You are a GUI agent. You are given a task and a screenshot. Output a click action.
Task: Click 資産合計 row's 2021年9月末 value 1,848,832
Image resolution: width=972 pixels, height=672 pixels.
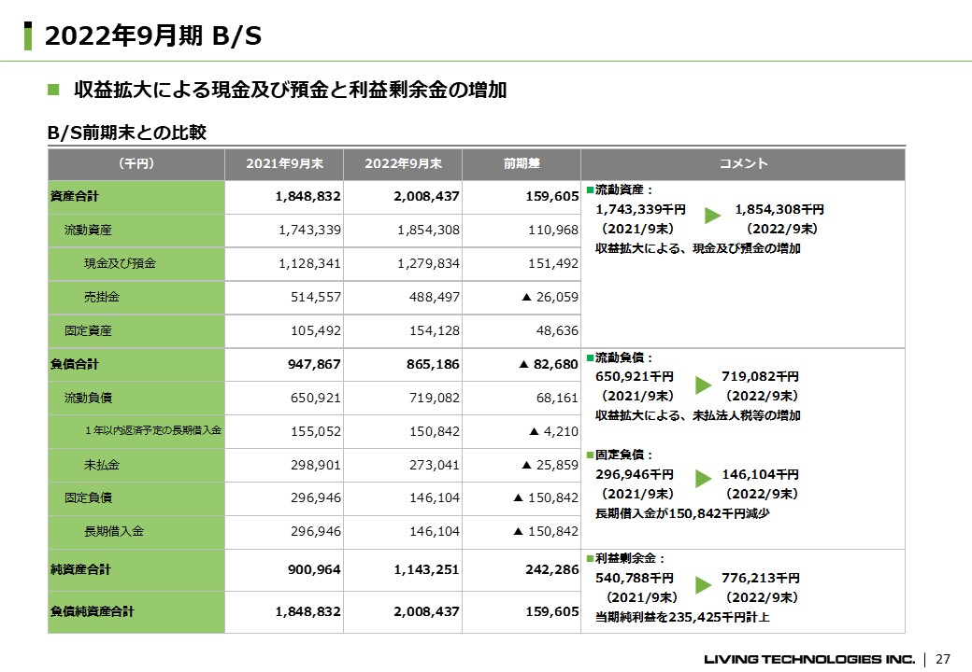pos(308,197)
